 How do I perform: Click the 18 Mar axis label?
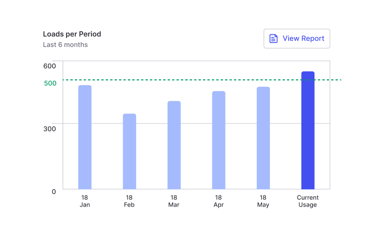(x=174, y=201)
